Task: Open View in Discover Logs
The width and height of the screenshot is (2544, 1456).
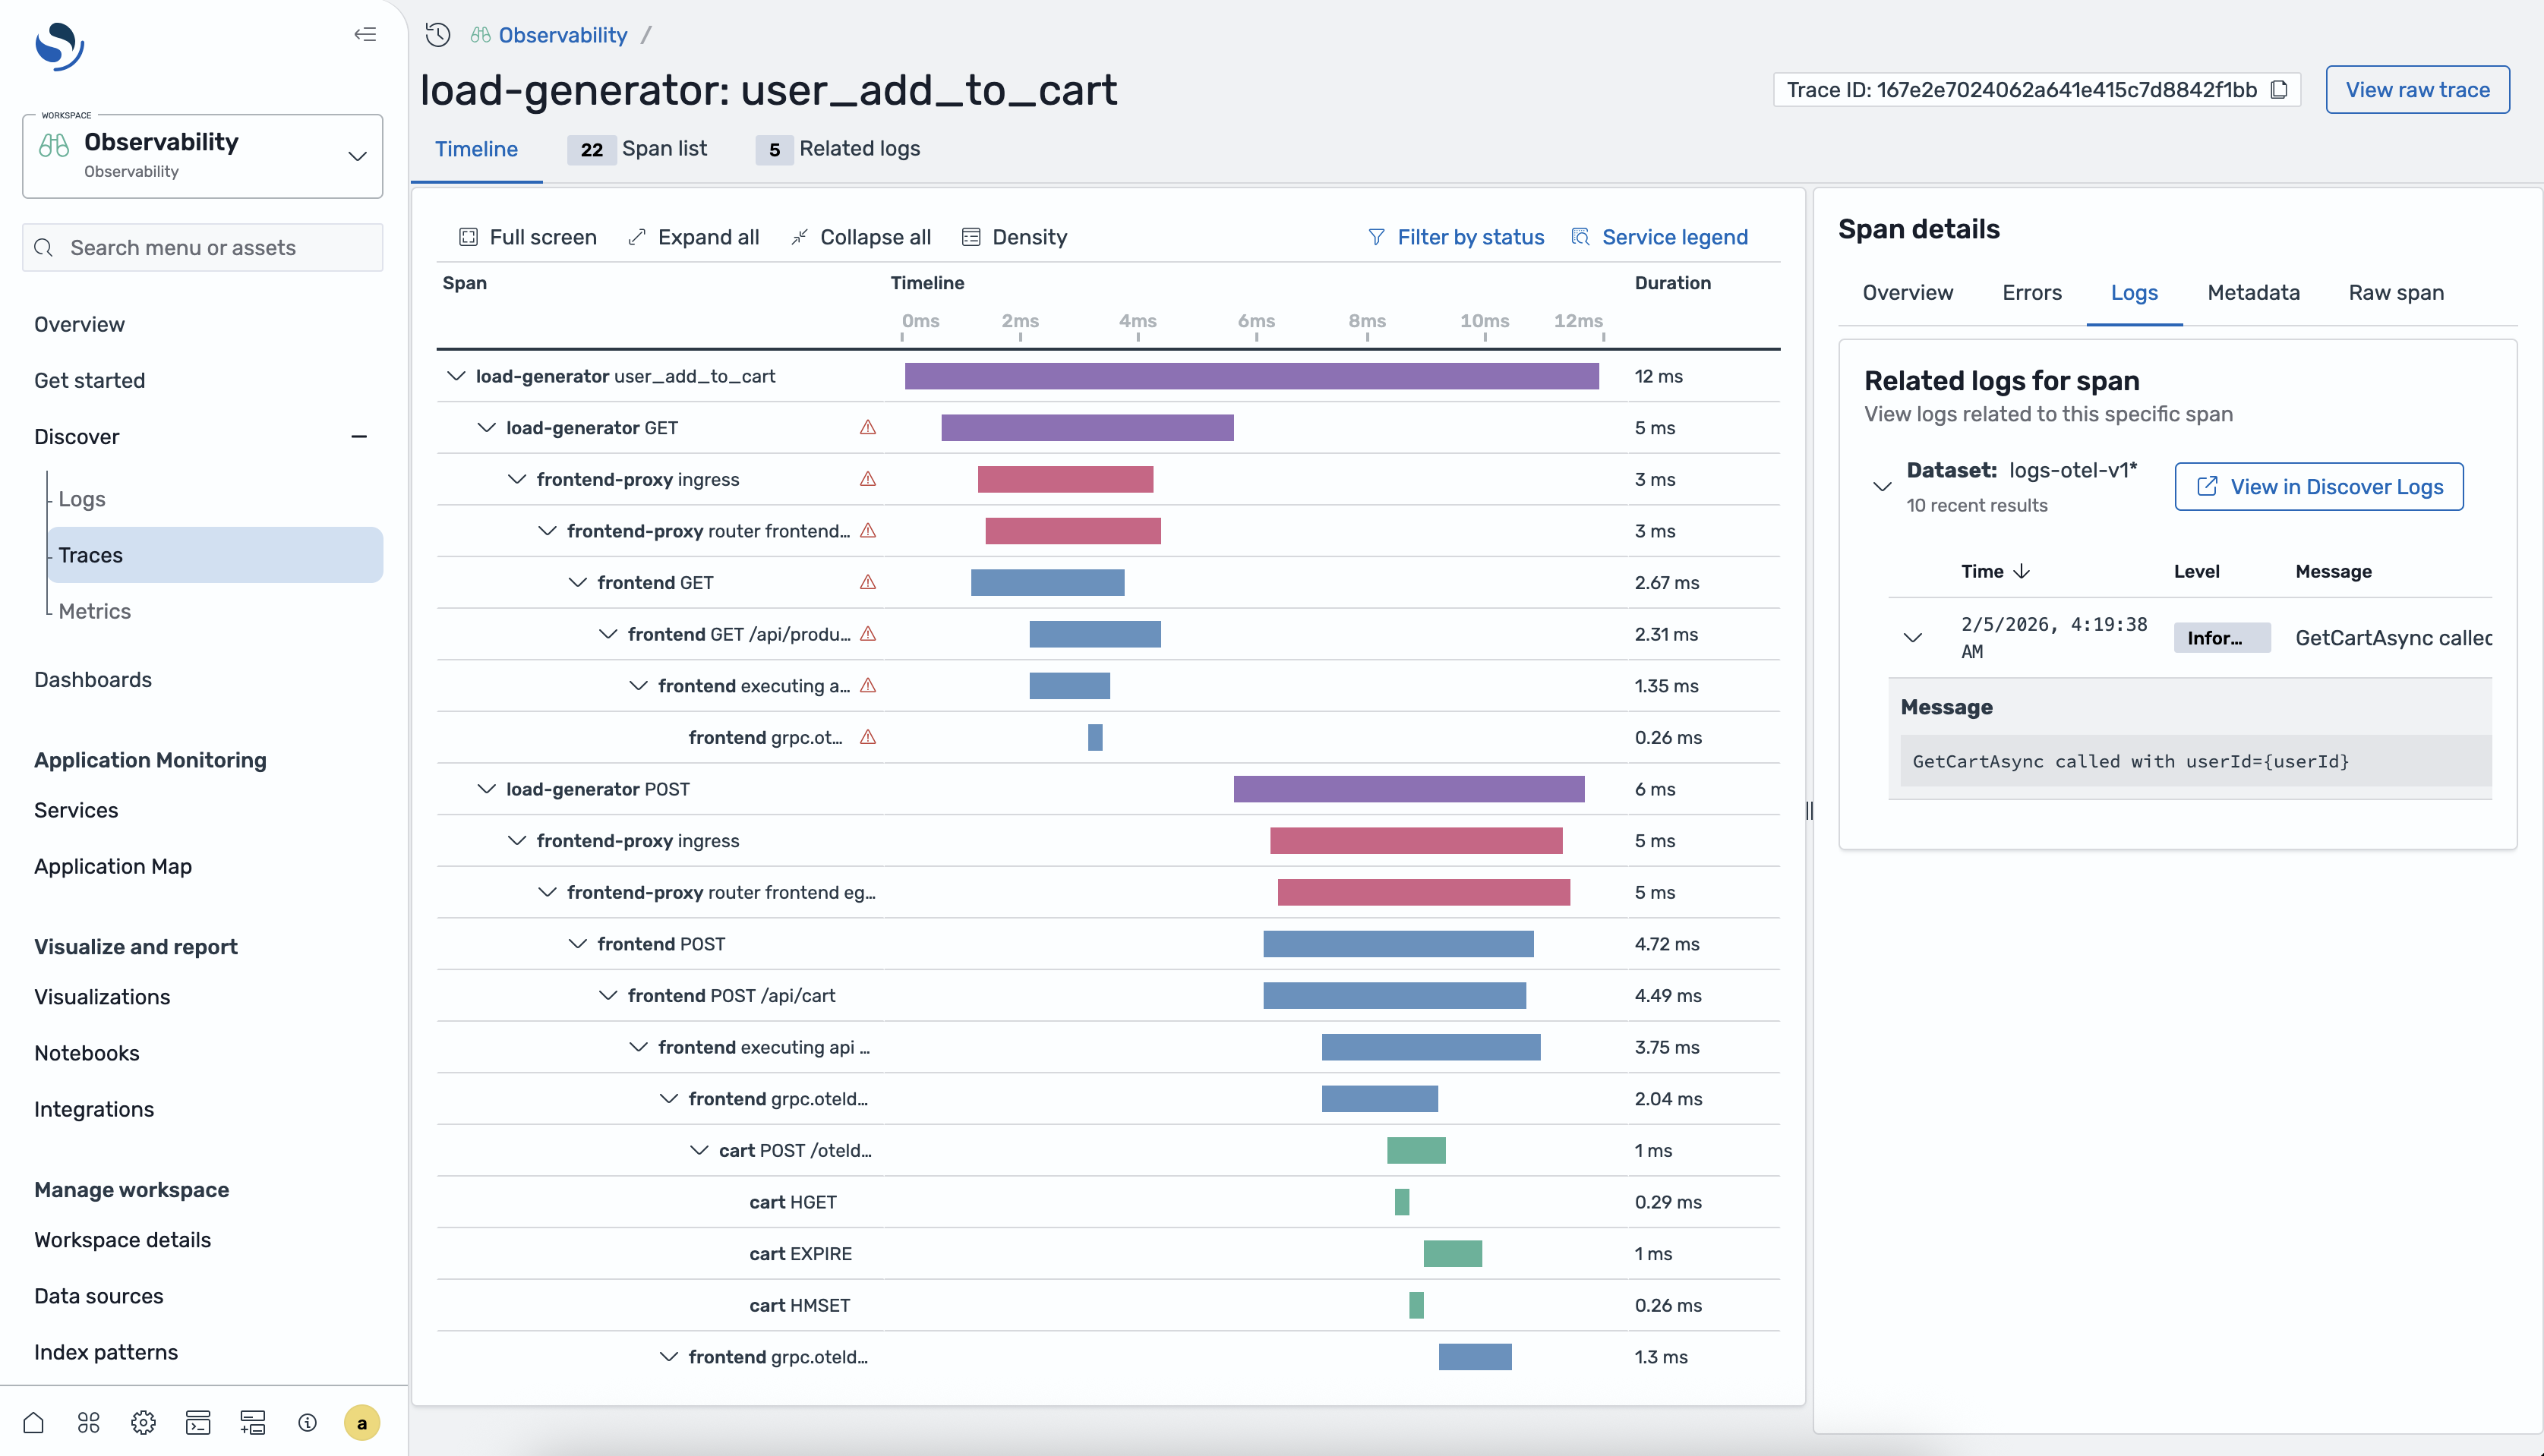Action: 2319,486
